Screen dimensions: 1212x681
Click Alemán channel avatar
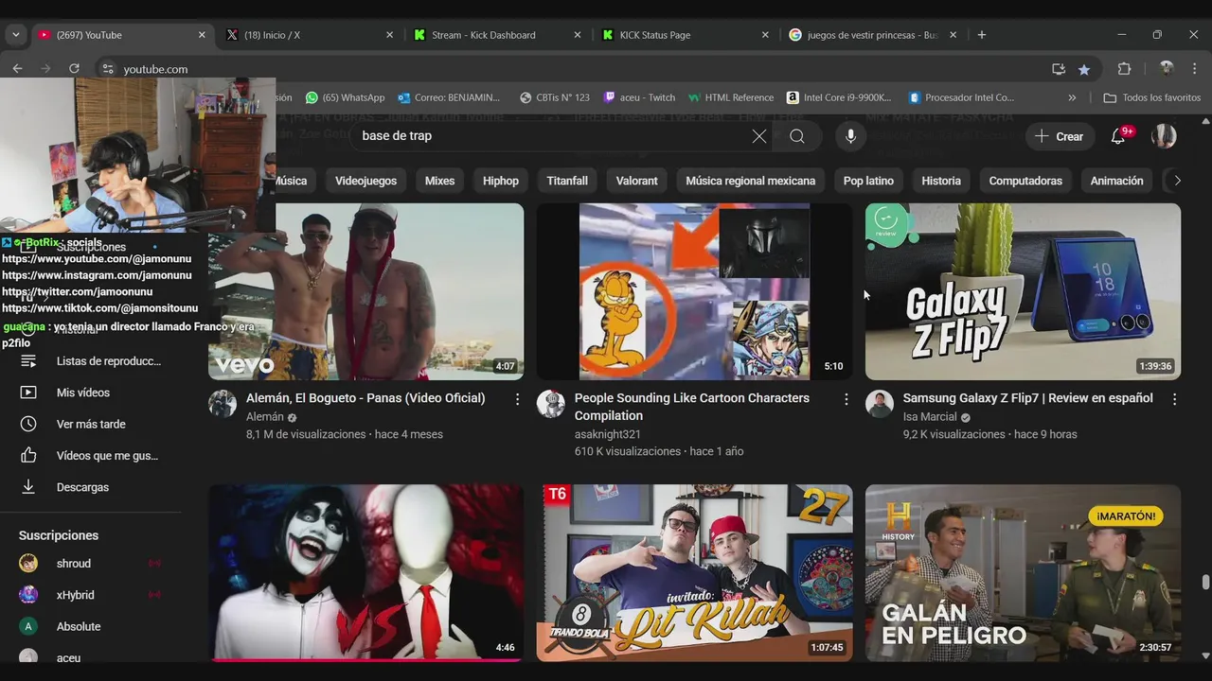click(223, 404)
